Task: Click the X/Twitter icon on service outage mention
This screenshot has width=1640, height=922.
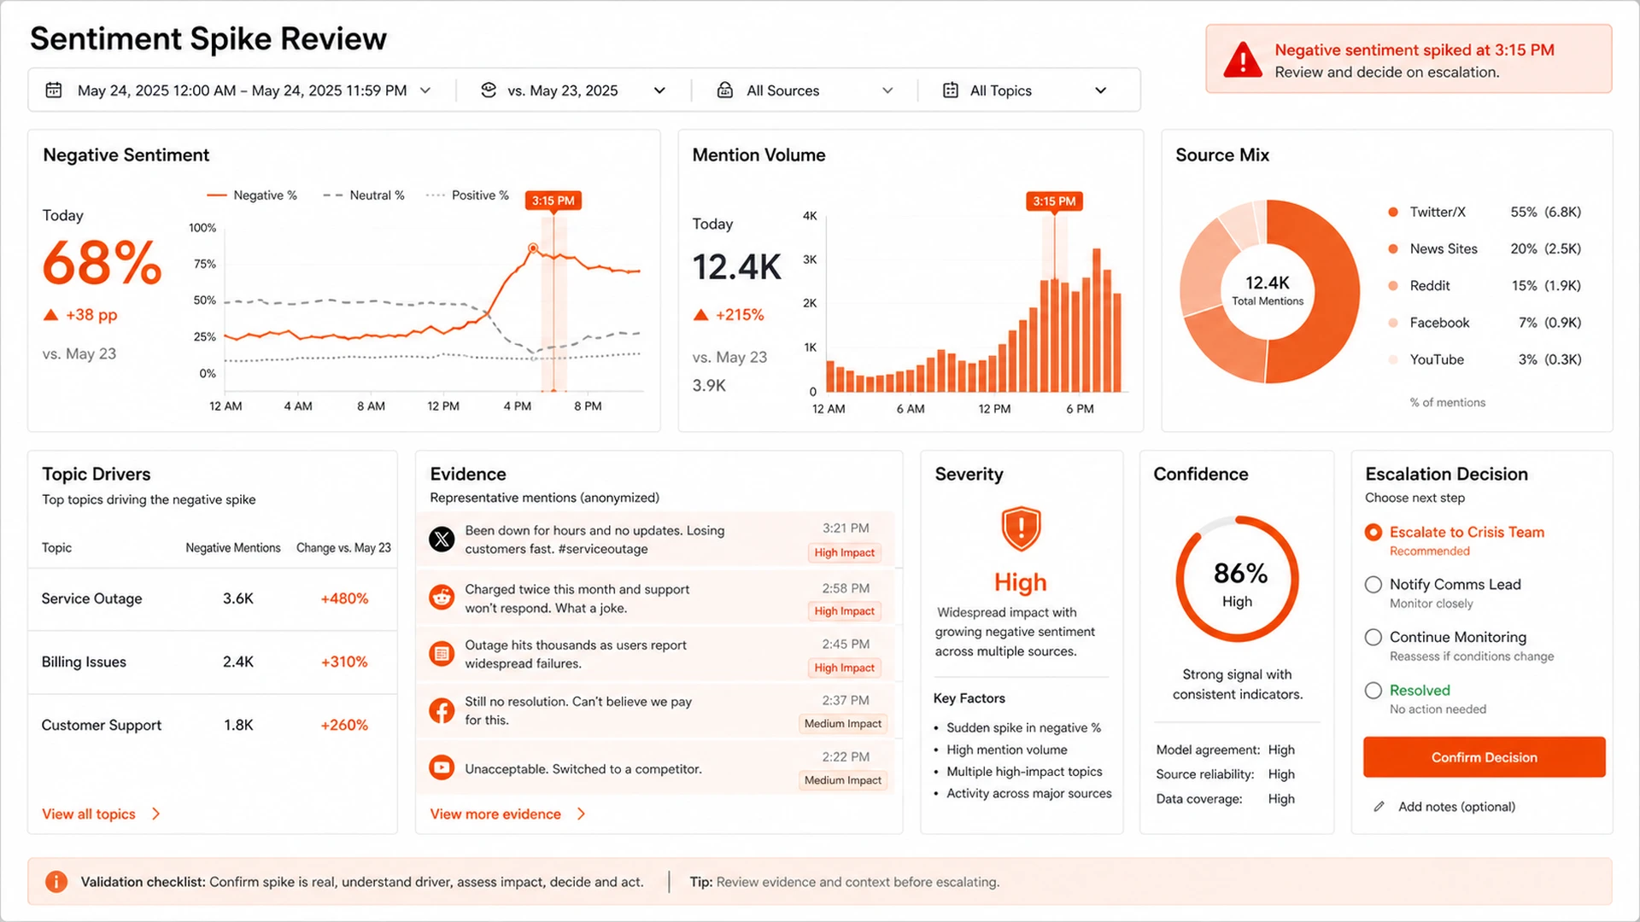Action: coord(442,540)
